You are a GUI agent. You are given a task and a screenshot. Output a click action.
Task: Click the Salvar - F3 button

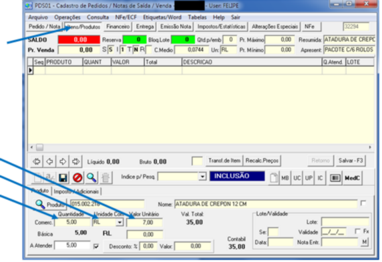coord(351,161)
